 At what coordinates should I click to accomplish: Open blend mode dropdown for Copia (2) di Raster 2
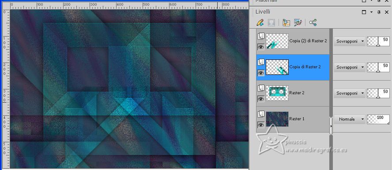[x=350, y=41]
